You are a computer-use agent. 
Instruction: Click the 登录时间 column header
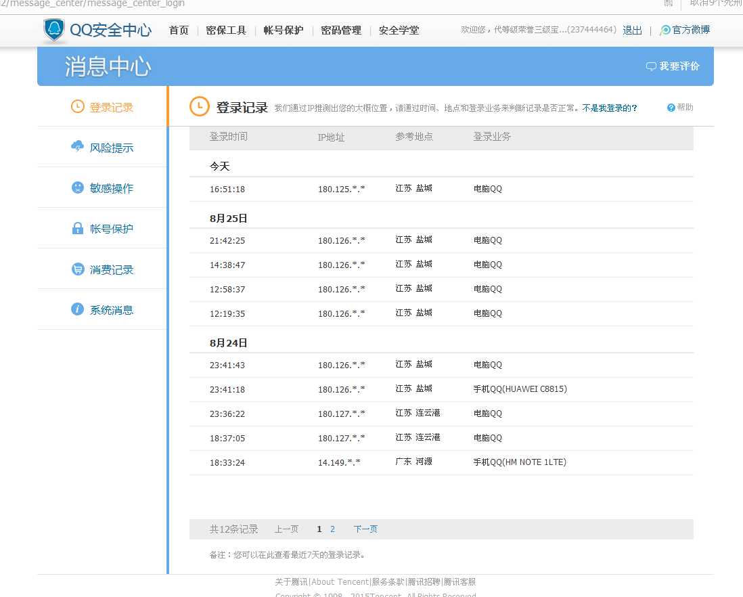point(229,137)
